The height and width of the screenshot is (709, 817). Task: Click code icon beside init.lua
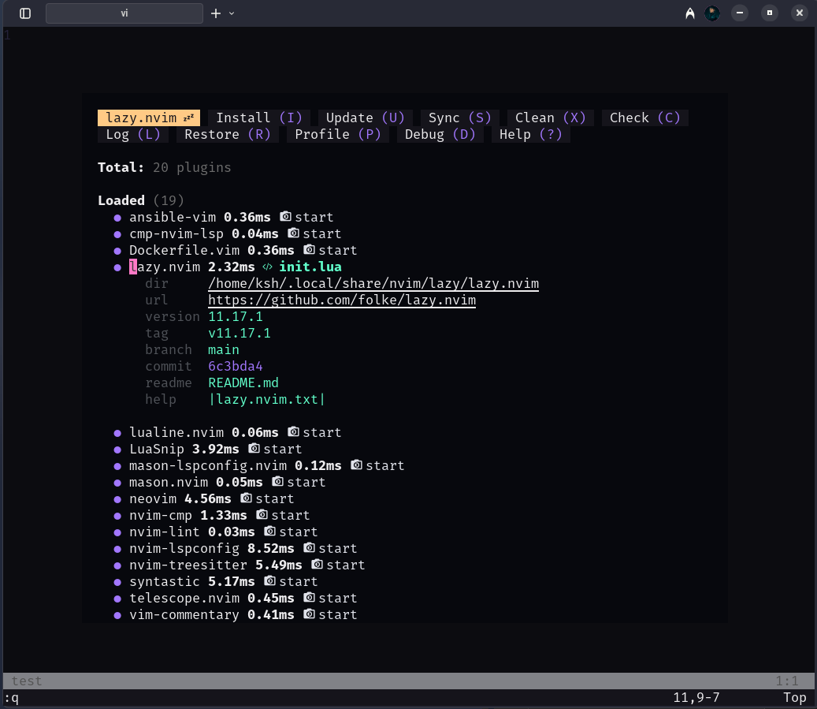click(x=267, y=267)
